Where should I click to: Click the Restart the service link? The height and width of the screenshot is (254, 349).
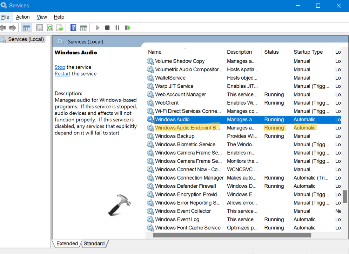pos(62,74)
